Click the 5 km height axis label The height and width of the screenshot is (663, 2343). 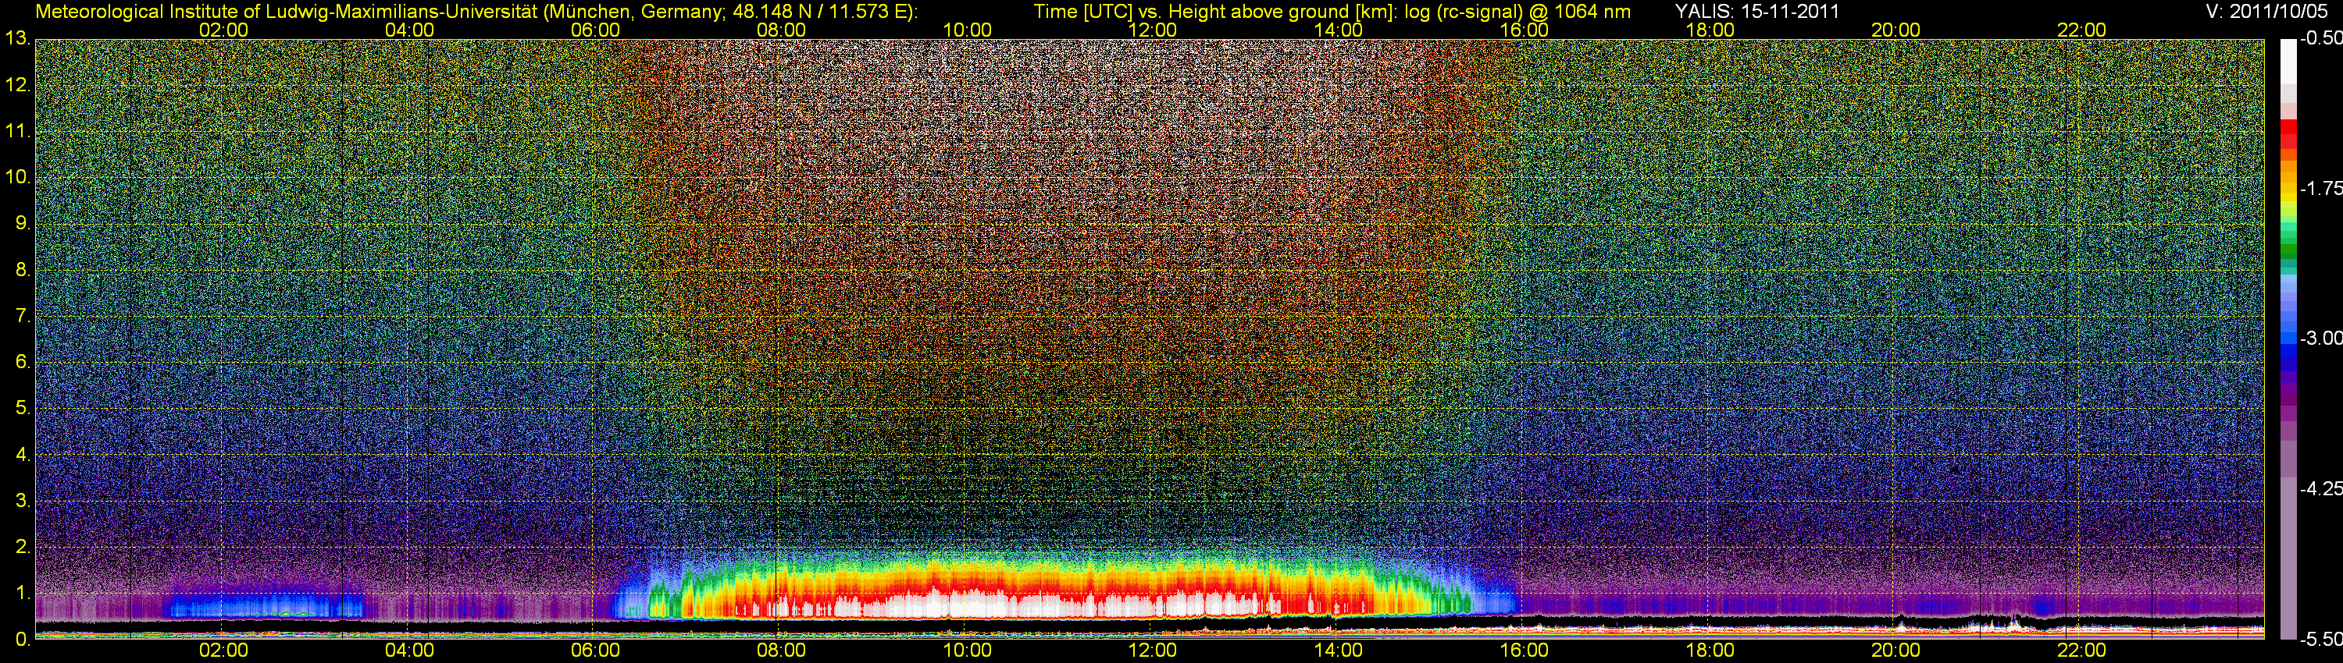[22, 409]
